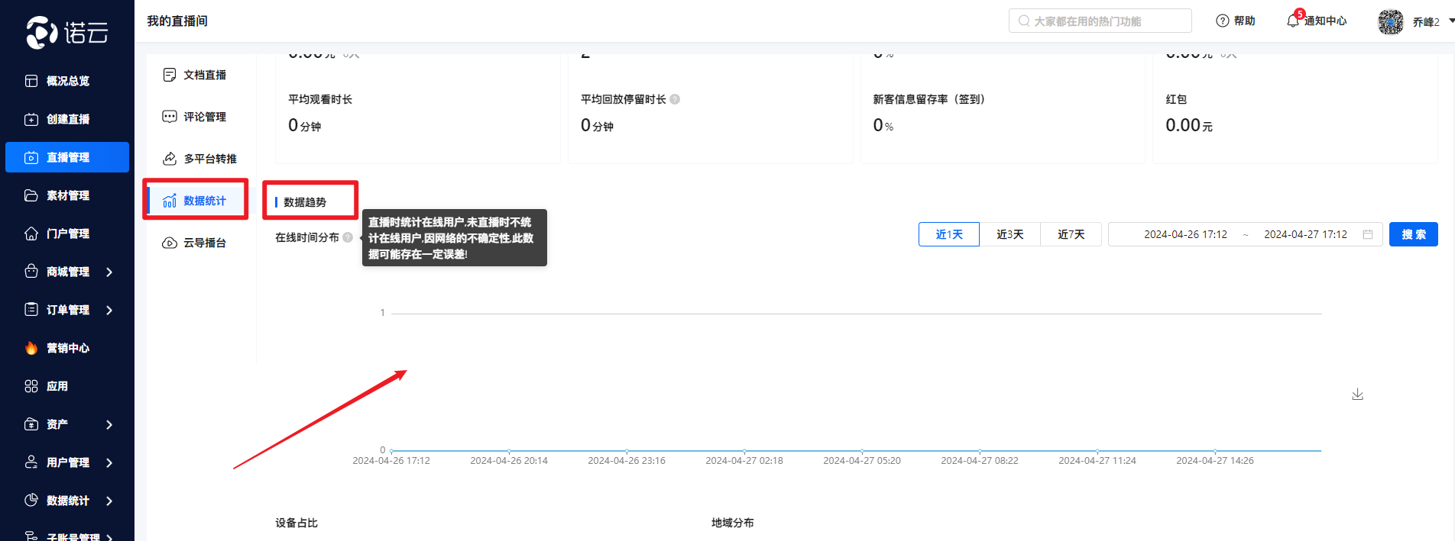
Task: Open 文档直播 from the submenu
Action: click(204, 75)
